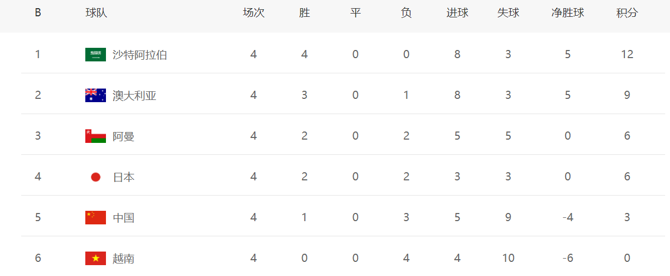
Task: Click the 进球 column header
Action: click(457, 13)
